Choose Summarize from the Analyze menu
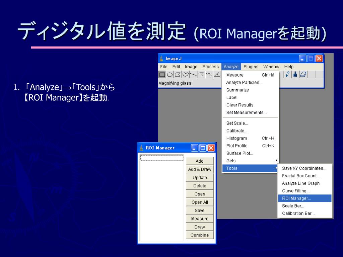The width and height of the screenshot is (343, 257). tap(251, 90)
